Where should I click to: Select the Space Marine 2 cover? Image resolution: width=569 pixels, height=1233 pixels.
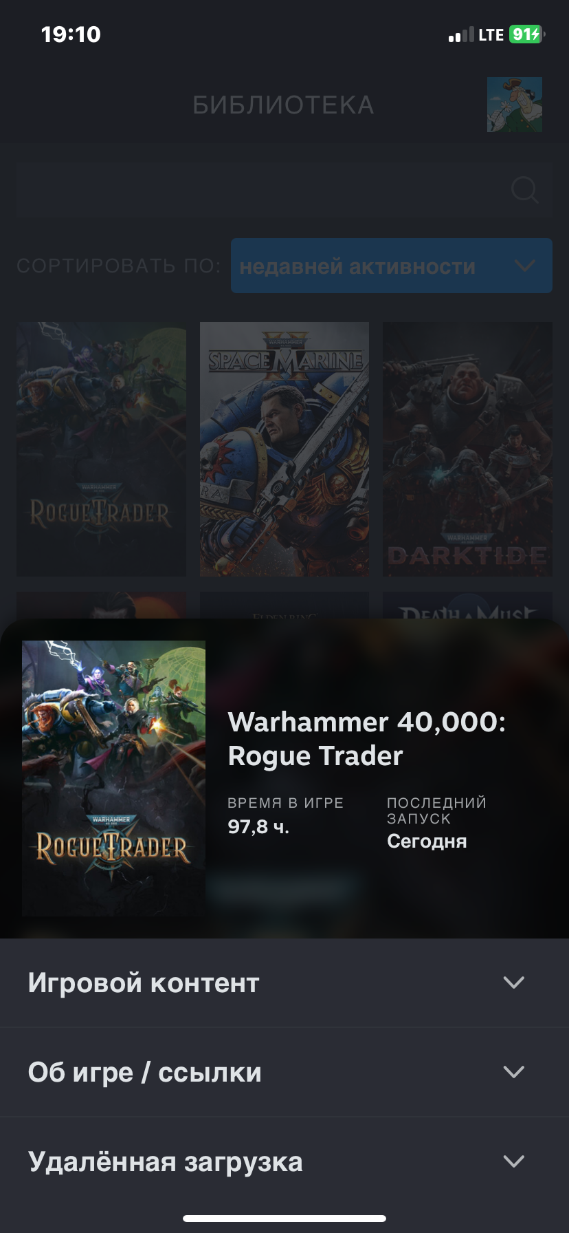coord(284,449)
